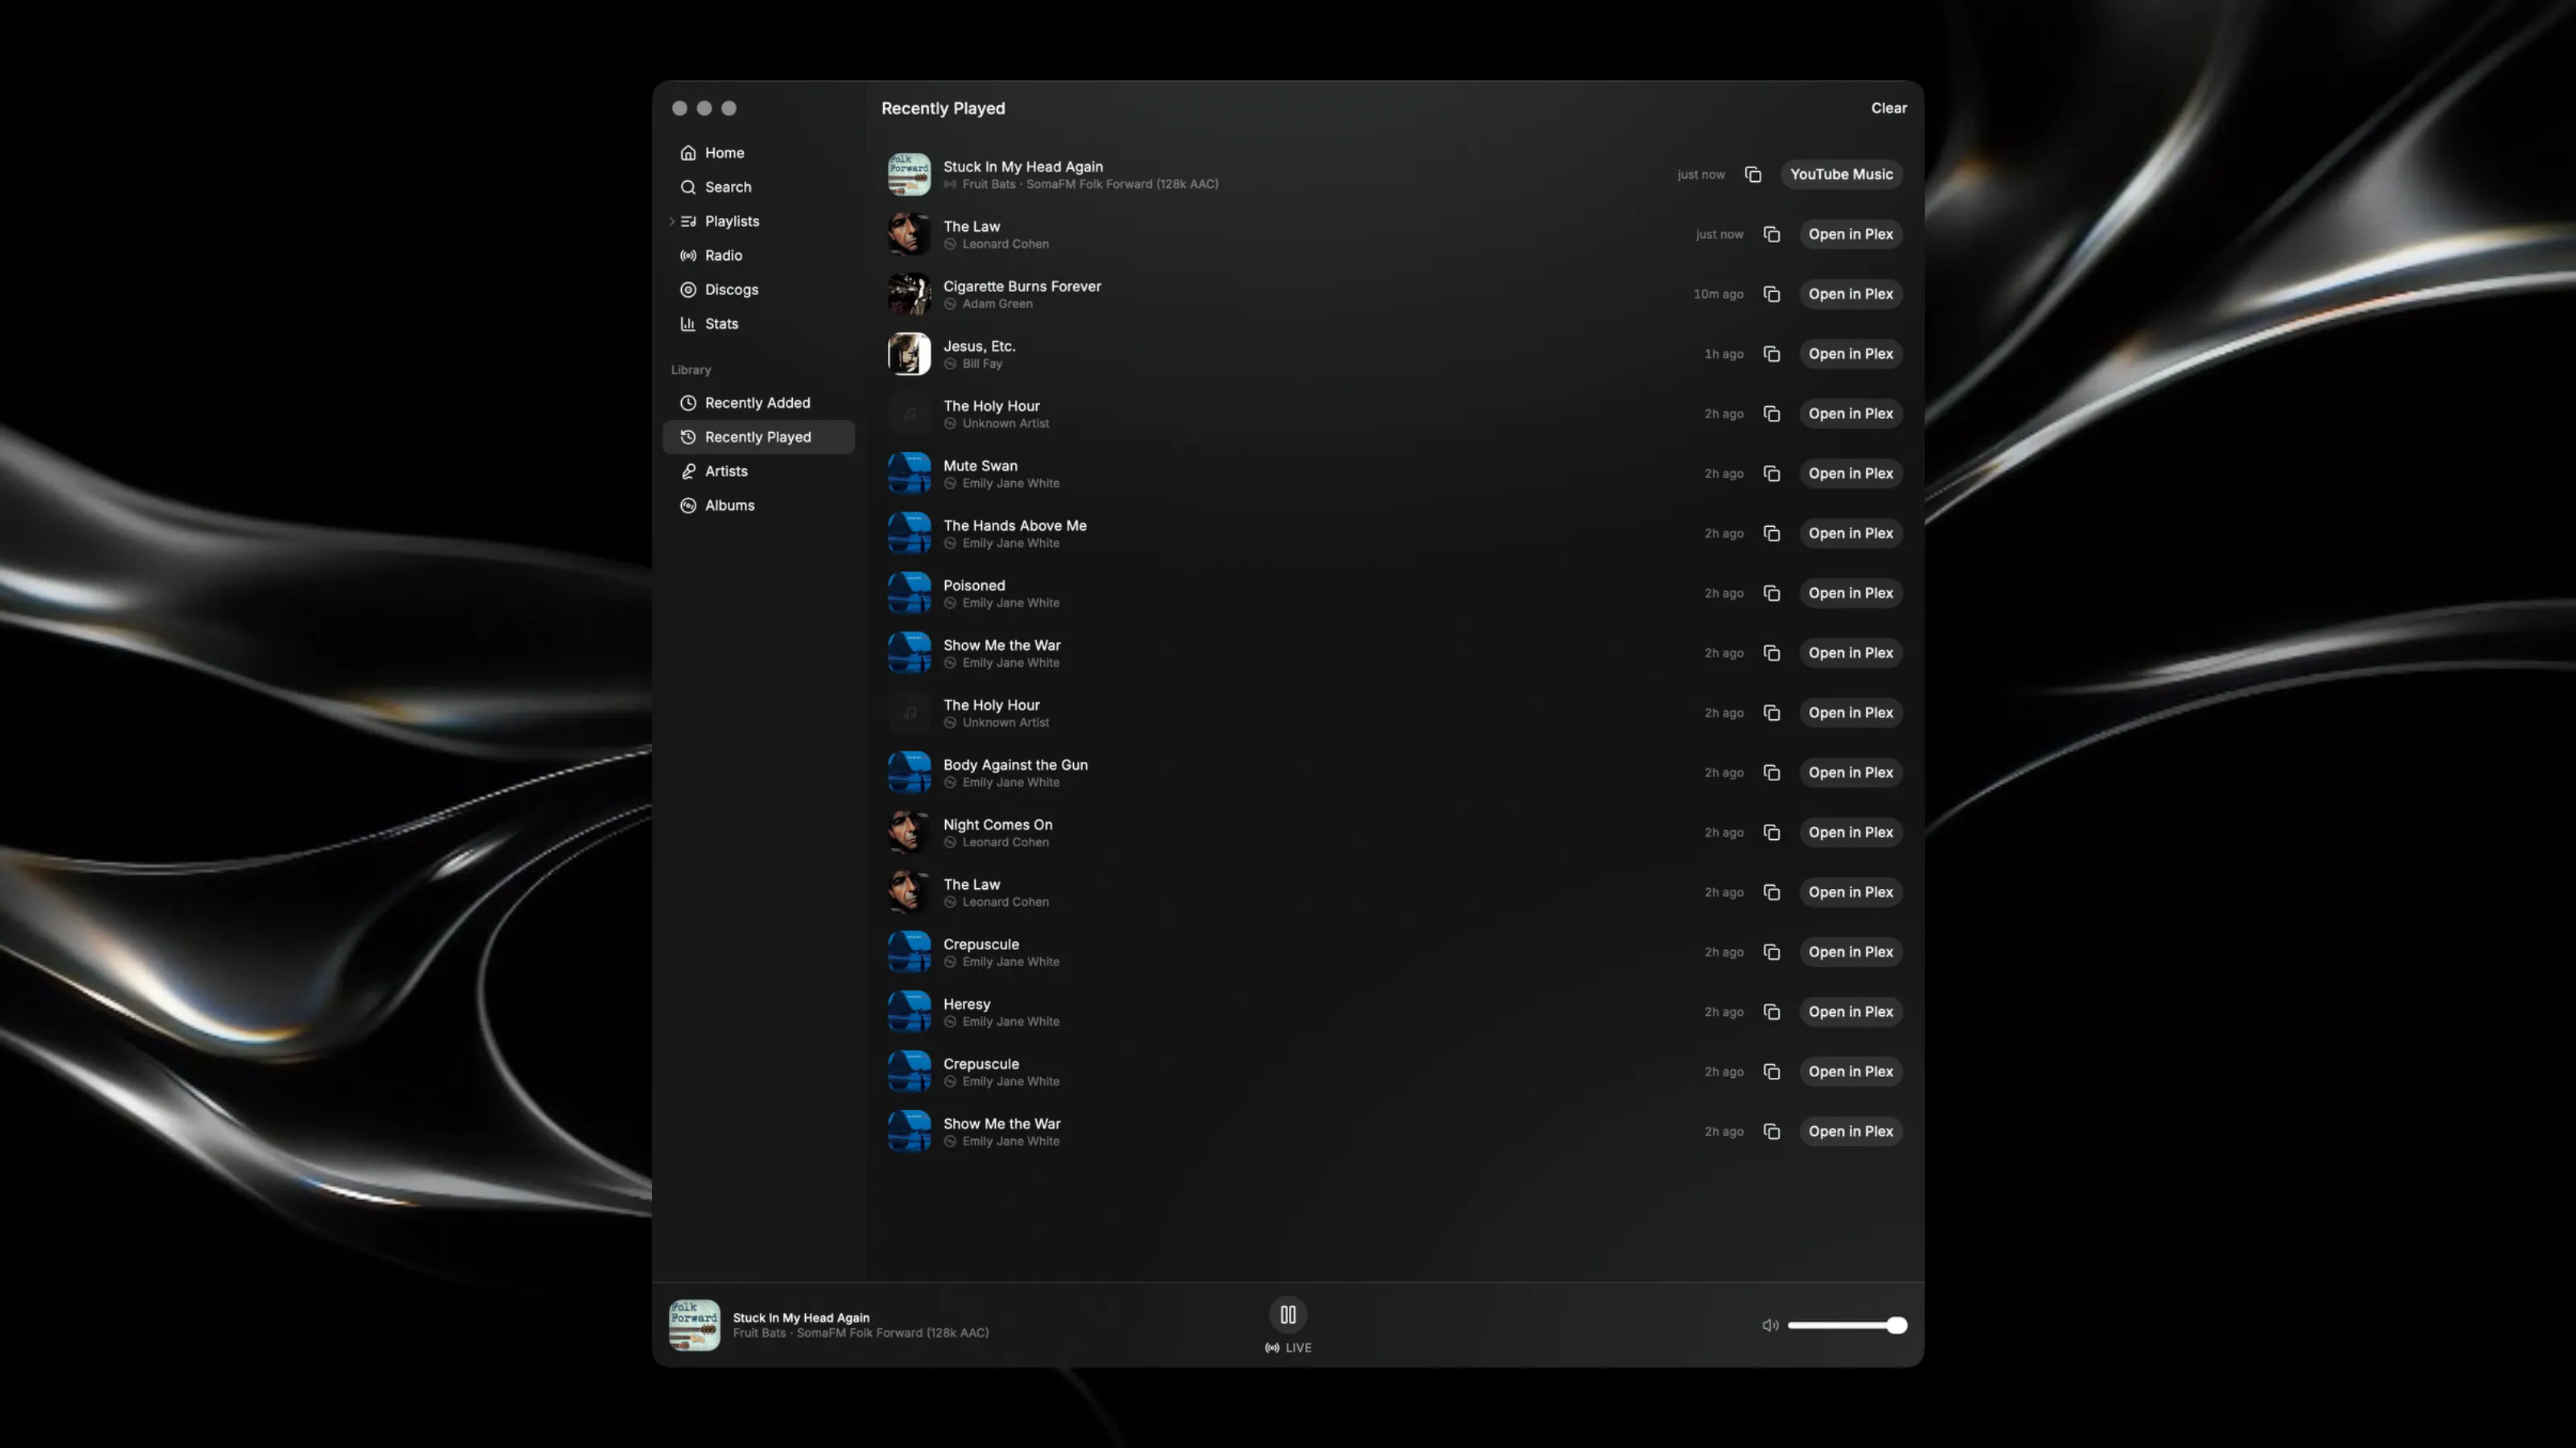Click the Jesus, Etc. album art

tap(909, 354)
